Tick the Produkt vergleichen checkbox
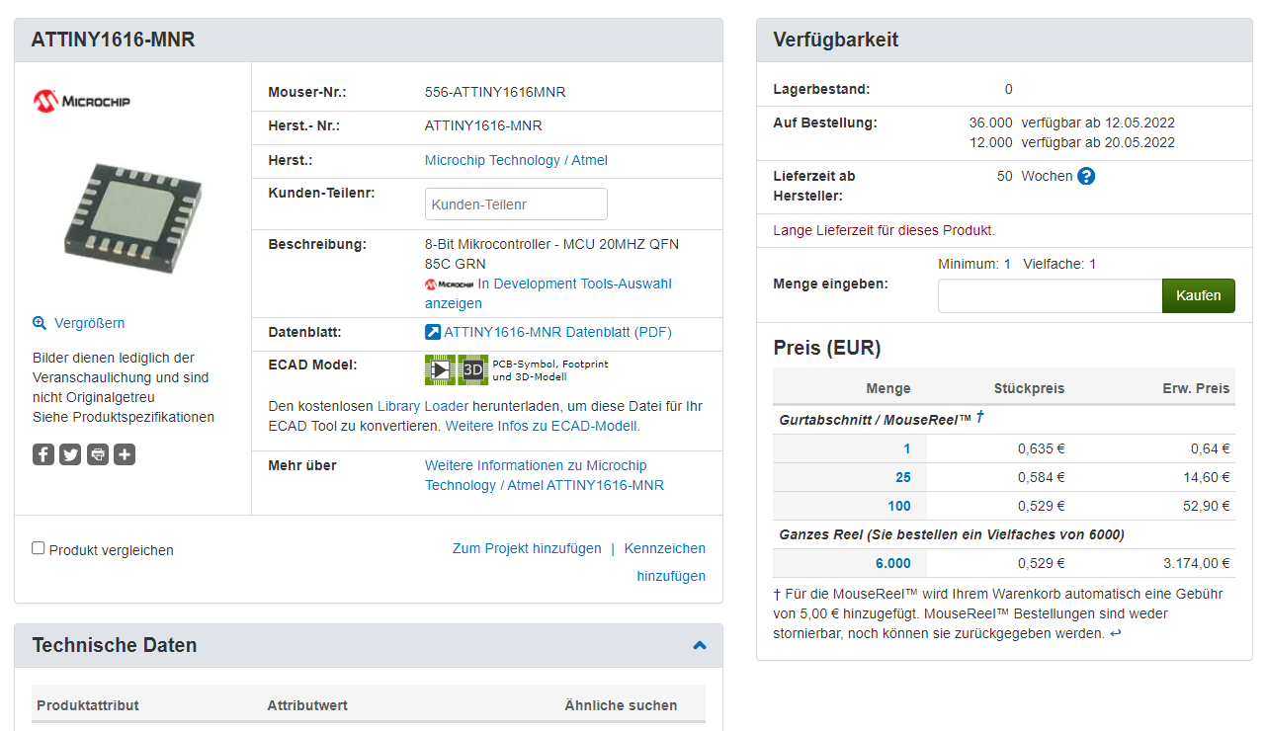The width and height of the screenshot is (1265, 731). tap(39, 547)
